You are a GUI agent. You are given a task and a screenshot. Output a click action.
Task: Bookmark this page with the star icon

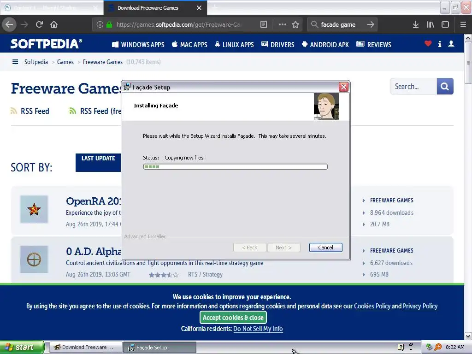(x=295, y=24)
